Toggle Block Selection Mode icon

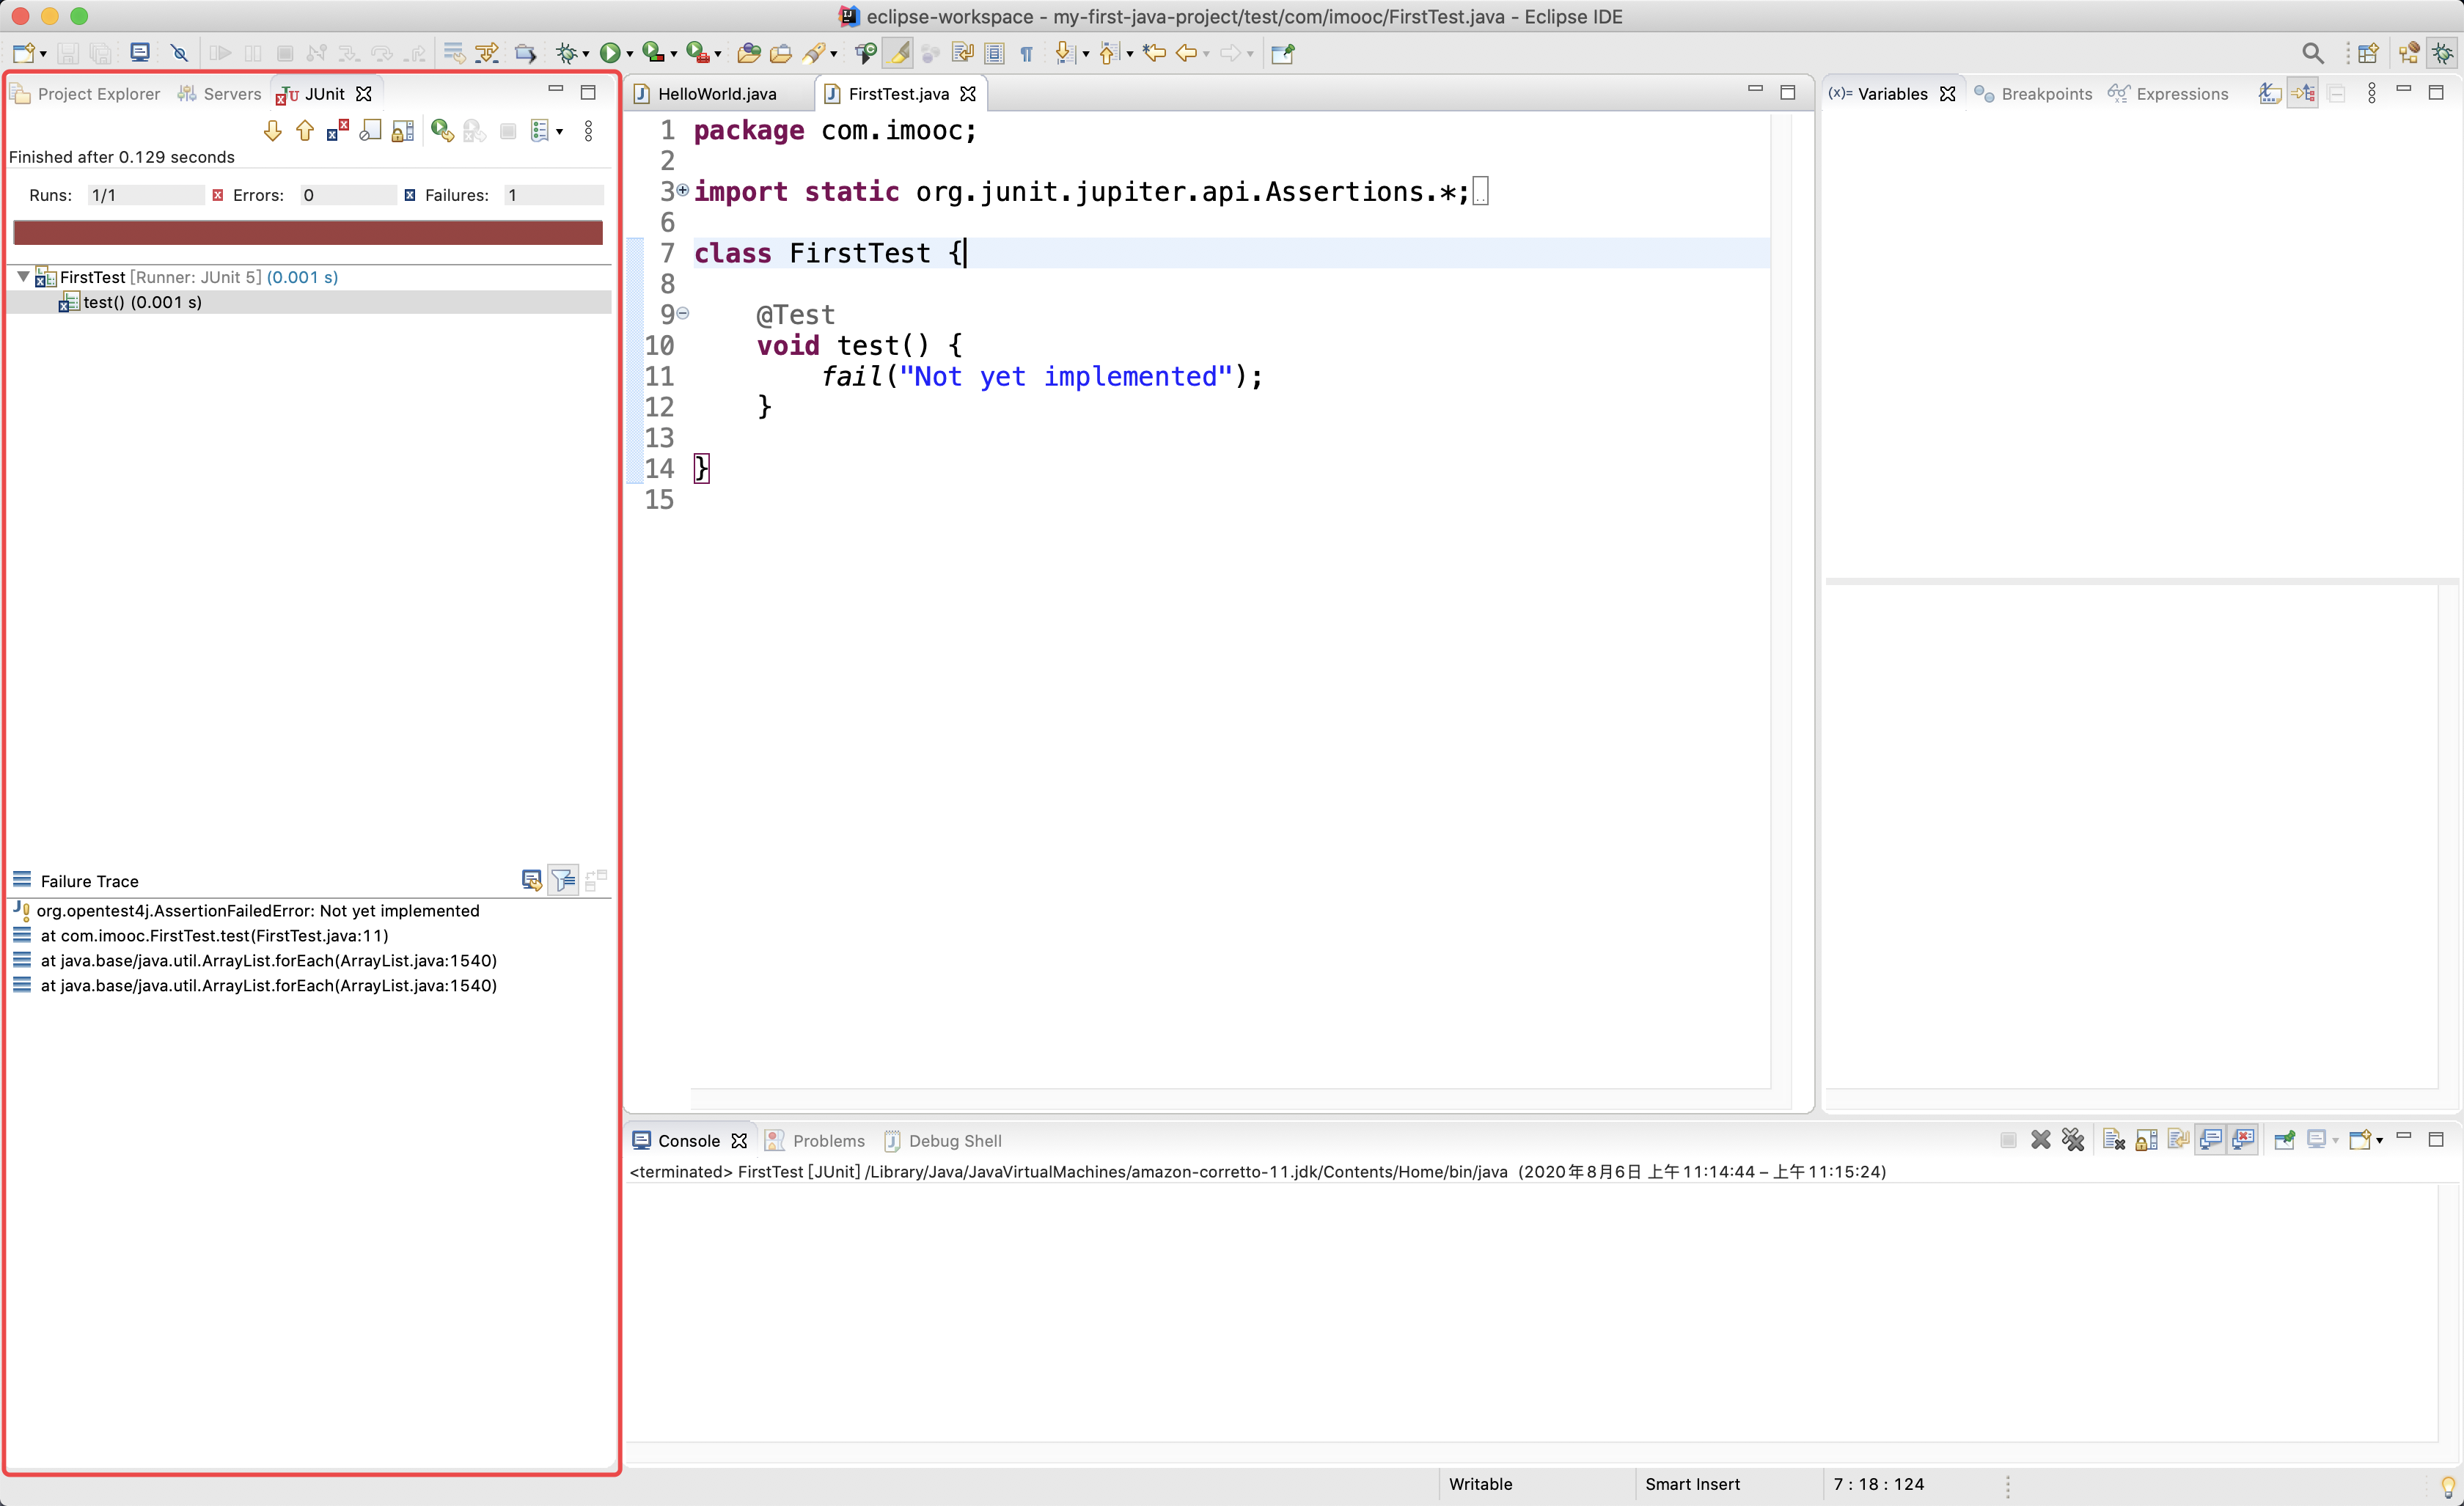(x=994, y=54)
